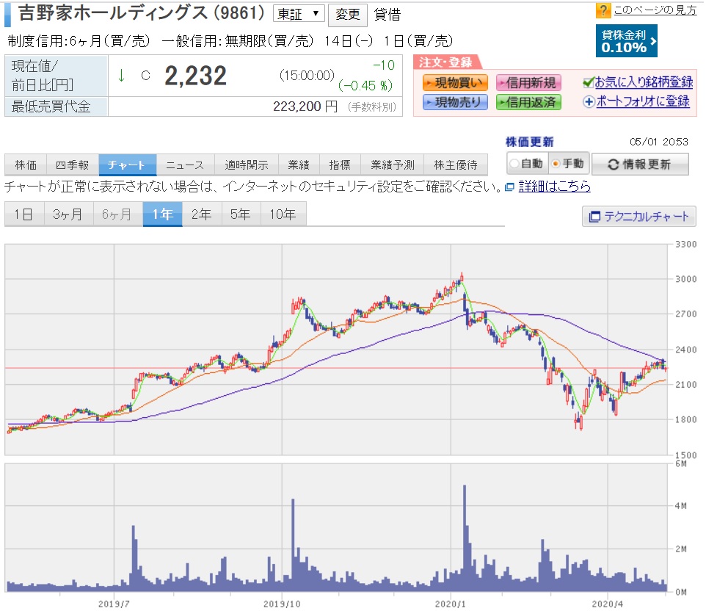Open the 貸株金利 0.10% banner
The height and width of the screenshot is (611, 706).
pyautogui.click(x=626, y=41)
